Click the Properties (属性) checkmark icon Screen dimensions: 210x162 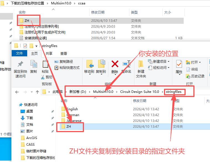tap(179, 64)
